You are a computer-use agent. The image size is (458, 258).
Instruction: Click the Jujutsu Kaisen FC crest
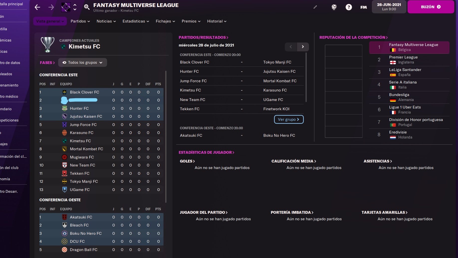point(64,116)
